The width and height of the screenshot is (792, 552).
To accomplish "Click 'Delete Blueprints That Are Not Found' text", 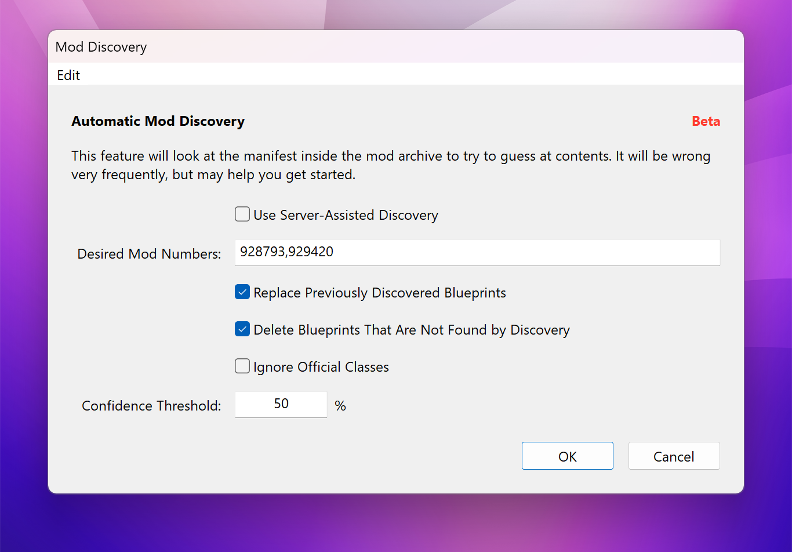I will (x=412, y=330).
